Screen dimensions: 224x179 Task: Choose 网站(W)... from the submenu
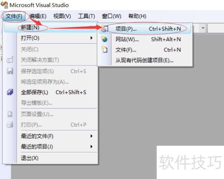tap(144, 39)
